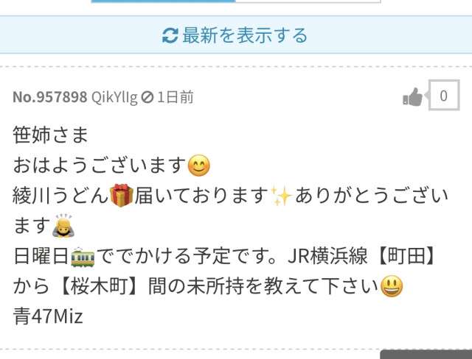Click the 【桜木町】 station name
472x359 pixels.
click(101, 286)
